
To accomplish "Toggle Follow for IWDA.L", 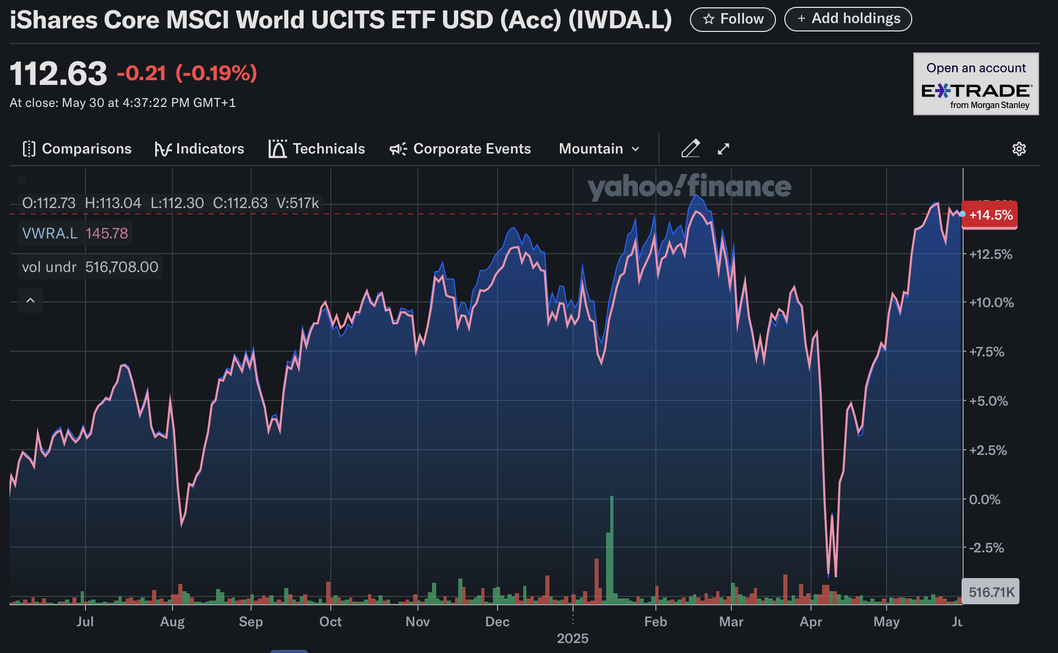I will click(732, 18).
